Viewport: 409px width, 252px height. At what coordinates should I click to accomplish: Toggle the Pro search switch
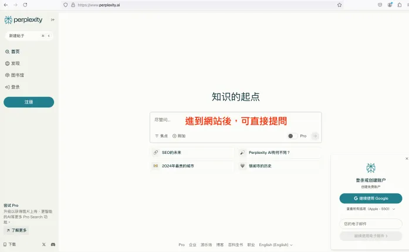[x=292, y=136]
